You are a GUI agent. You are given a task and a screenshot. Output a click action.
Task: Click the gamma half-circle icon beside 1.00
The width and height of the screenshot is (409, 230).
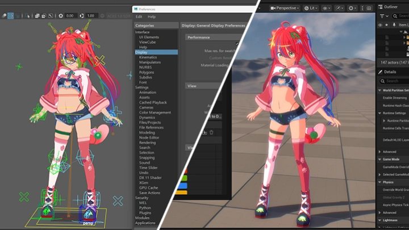tap(82, 16)
